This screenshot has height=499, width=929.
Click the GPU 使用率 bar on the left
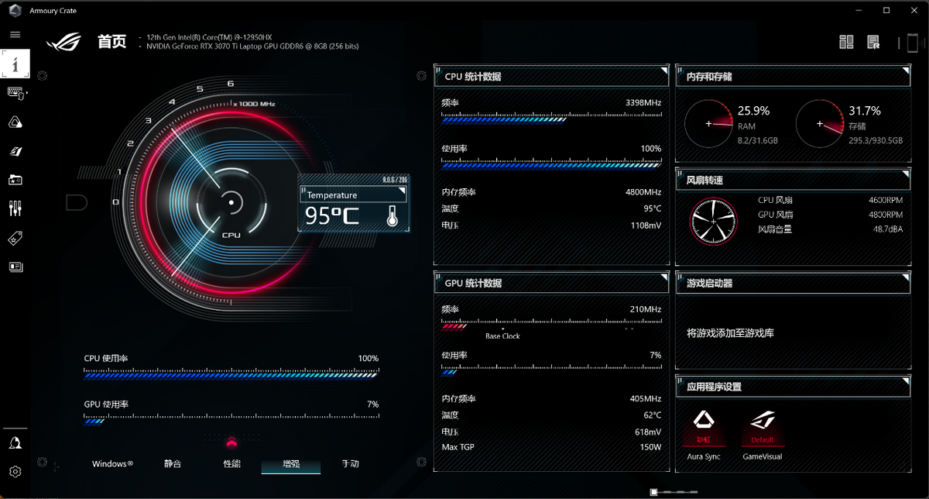point(231,421)
